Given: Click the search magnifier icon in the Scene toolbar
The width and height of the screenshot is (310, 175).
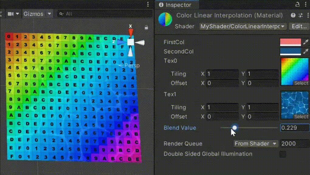Looking at the screenshot, I should coord(61,14).
